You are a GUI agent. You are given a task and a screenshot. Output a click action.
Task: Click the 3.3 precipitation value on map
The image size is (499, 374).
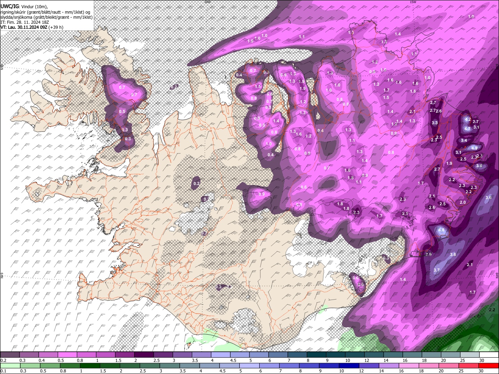point(435,123)
